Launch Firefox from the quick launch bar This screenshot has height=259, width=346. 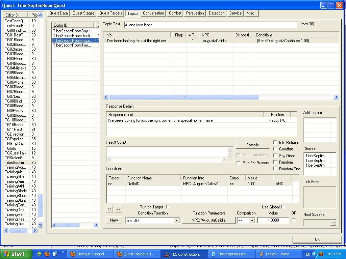(x=47, y=254)
